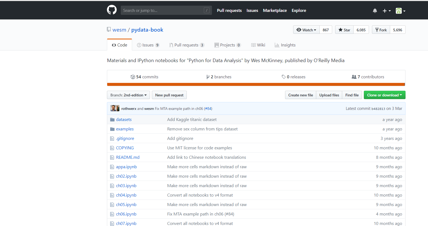Open the rothwerx author link
This screenshot has width=428, height=226.
click(129, 109)
